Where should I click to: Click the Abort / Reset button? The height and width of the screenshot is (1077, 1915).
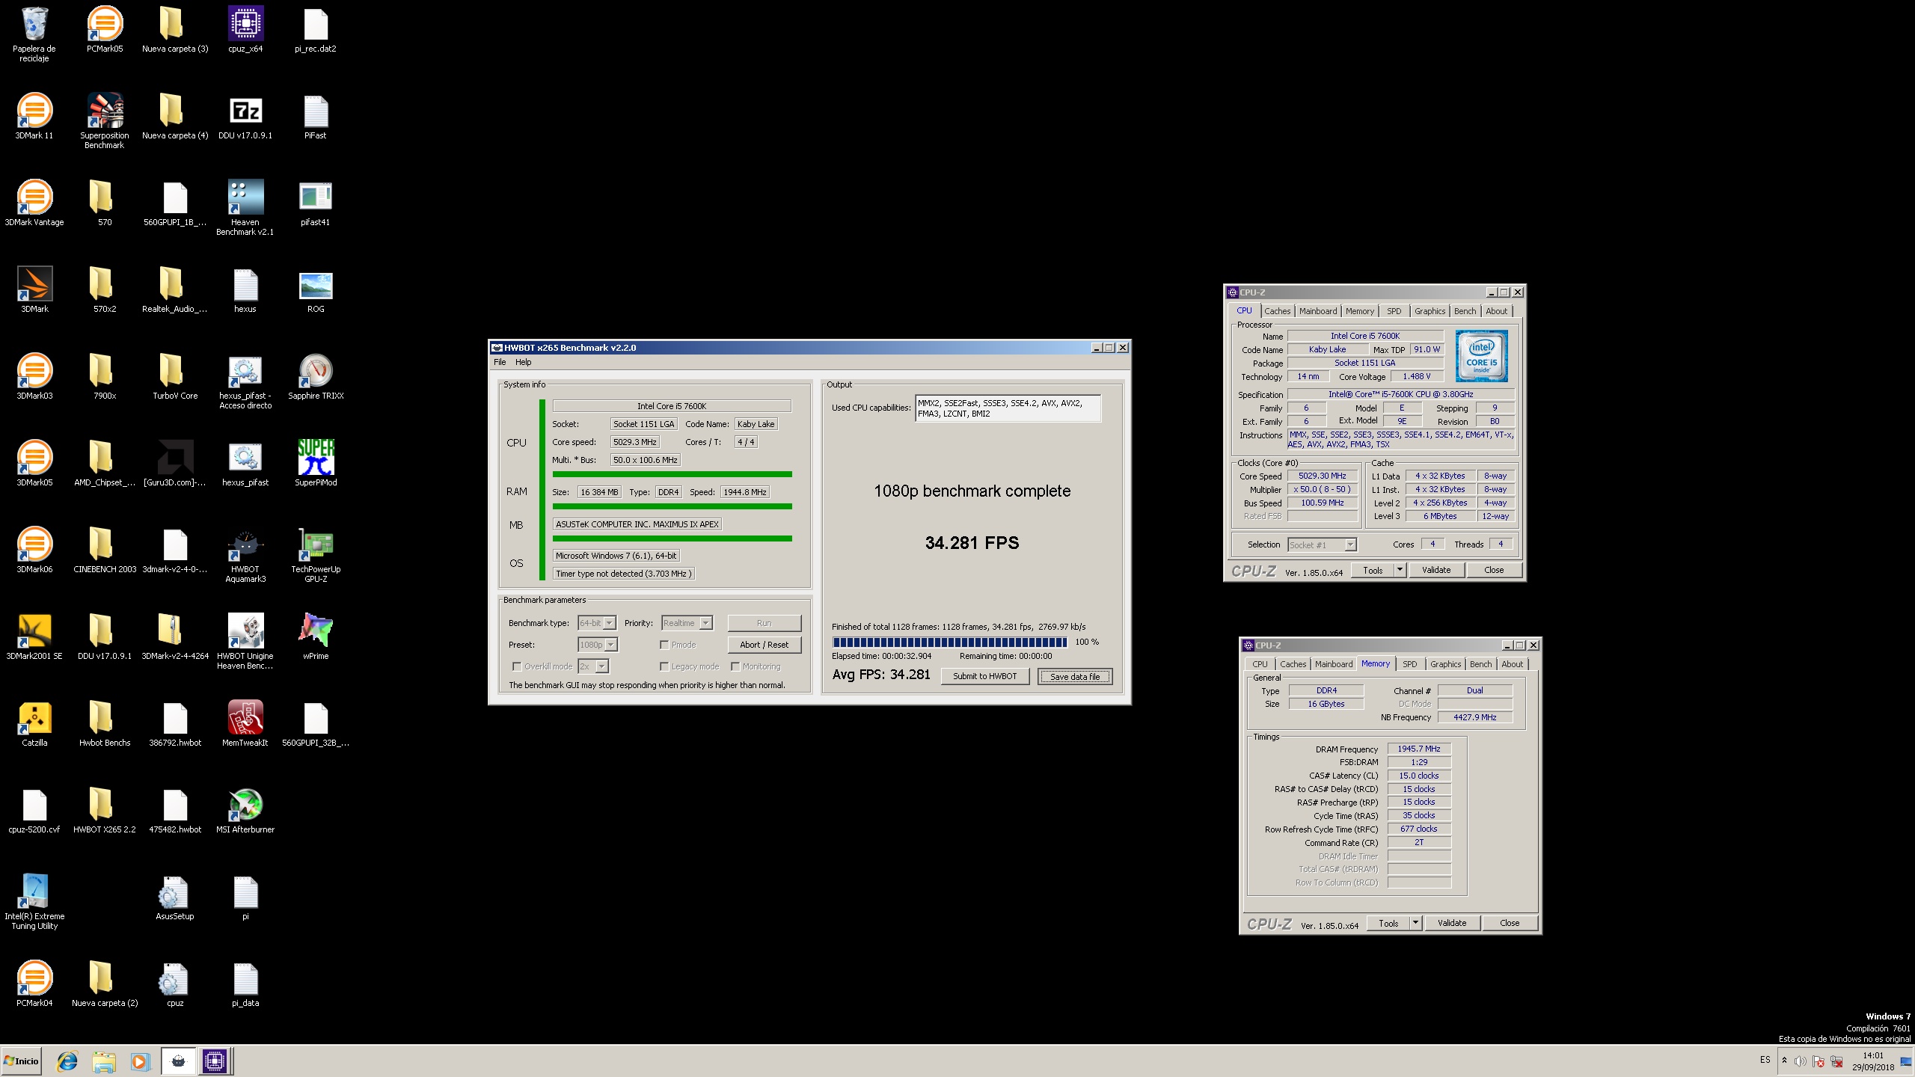(764, 645)
